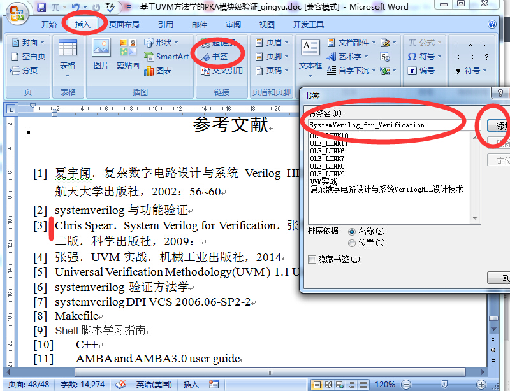
Task: Insert a cross-reference (交叉引用)
Action: click(x=222, y=70)
